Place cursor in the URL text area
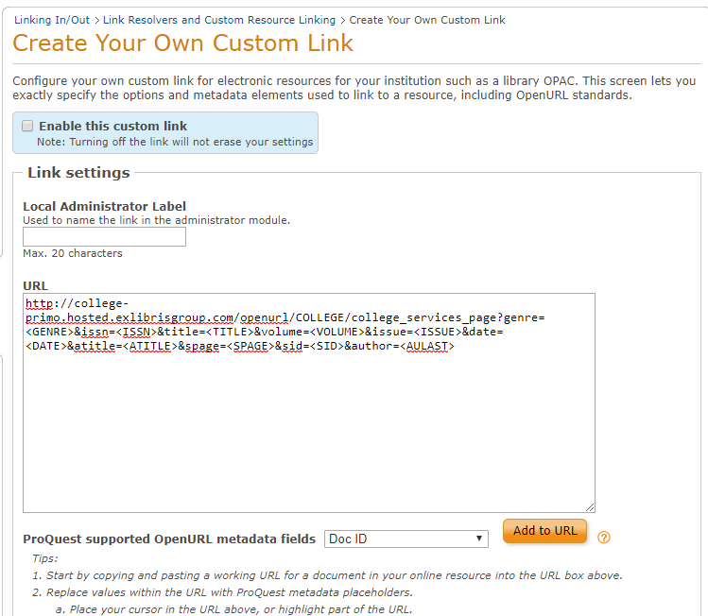This screenshot has height=616, width=708. [309, 403]
